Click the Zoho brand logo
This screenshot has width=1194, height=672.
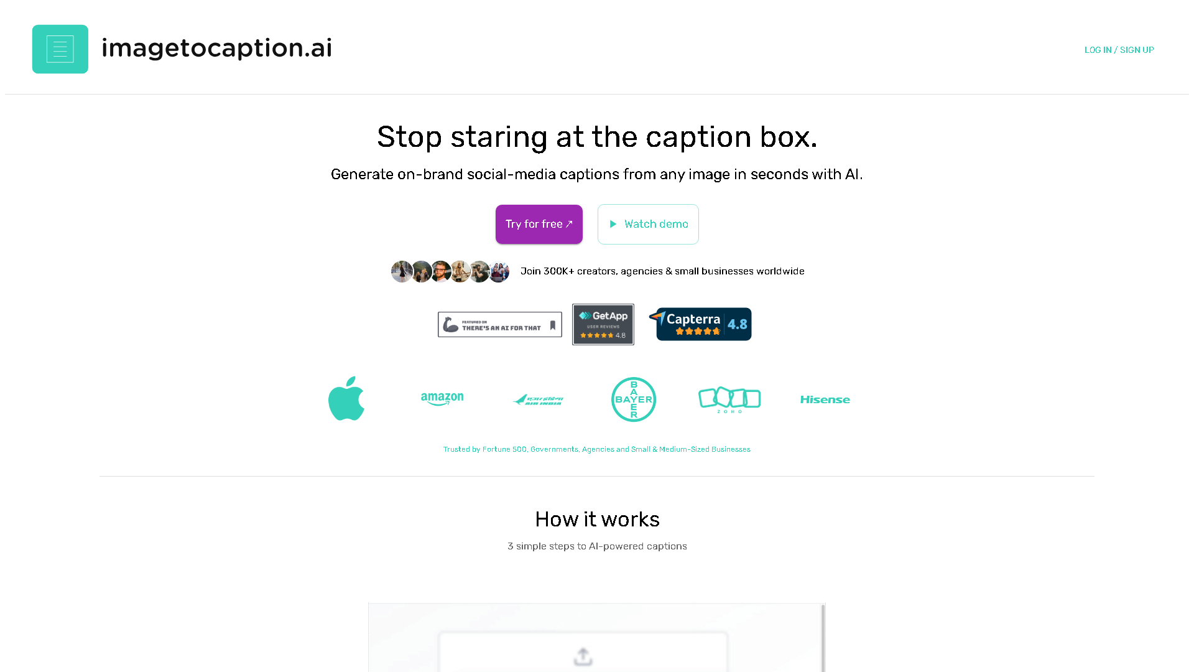click(729, 399)
